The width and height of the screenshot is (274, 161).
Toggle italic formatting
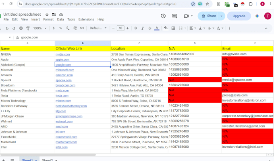click(x=142, y=28)
